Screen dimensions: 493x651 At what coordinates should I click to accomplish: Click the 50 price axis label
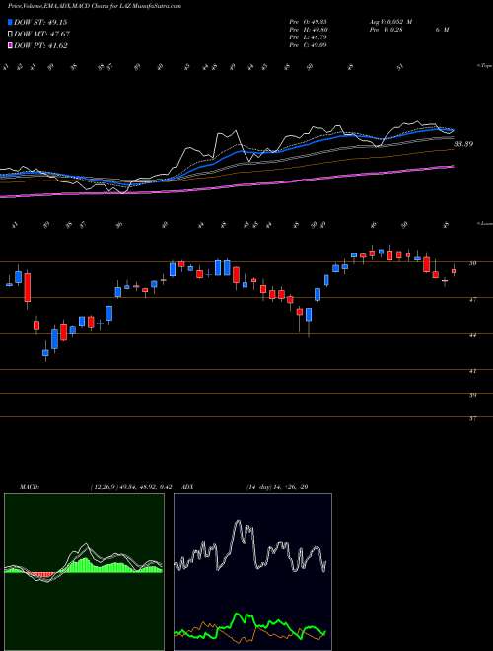click(473, 263)
